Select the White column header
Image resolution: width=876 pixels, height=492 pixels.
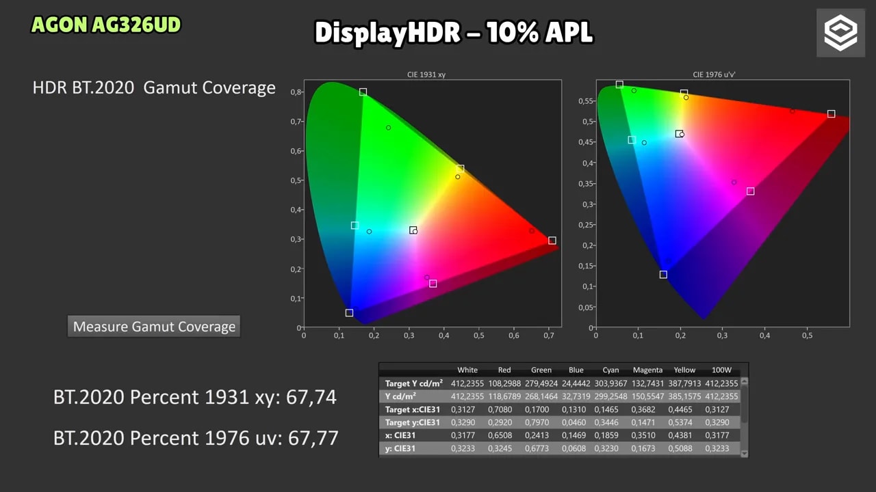pyautogui.click(x=467, y=370)
